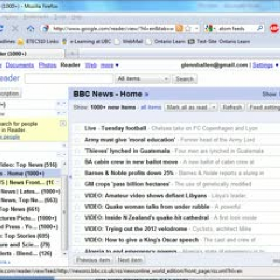The width and height of the screenshot is (280, 280).
Task: Star the 'Live - Tuesday football' item
Action: [x=77, y=128]
